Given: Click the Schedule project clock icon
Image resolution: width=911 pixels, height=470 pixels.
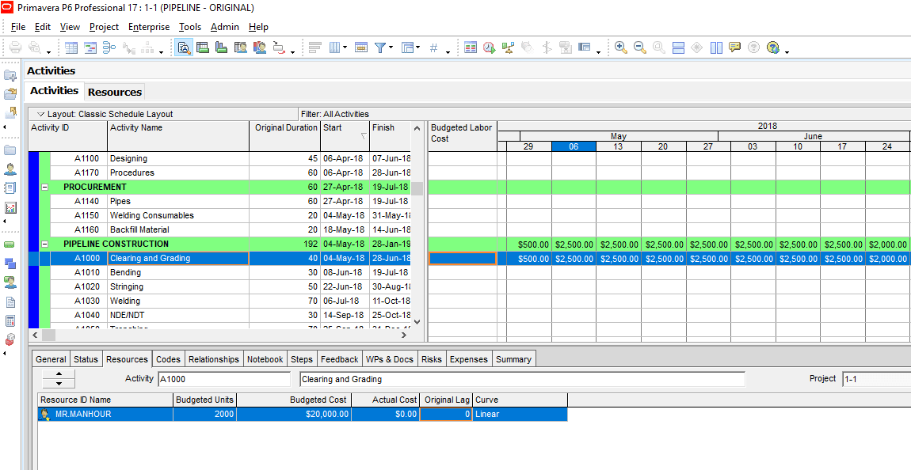Looking at the screenshot, I should point(490,47).
